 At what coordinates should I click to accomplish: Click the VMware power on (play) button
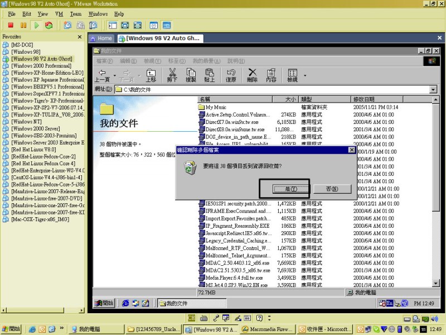pyautogui.click(x=36, y=25)
